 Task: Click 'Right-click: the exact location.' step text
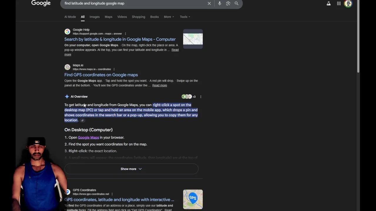tap(93, 151)
